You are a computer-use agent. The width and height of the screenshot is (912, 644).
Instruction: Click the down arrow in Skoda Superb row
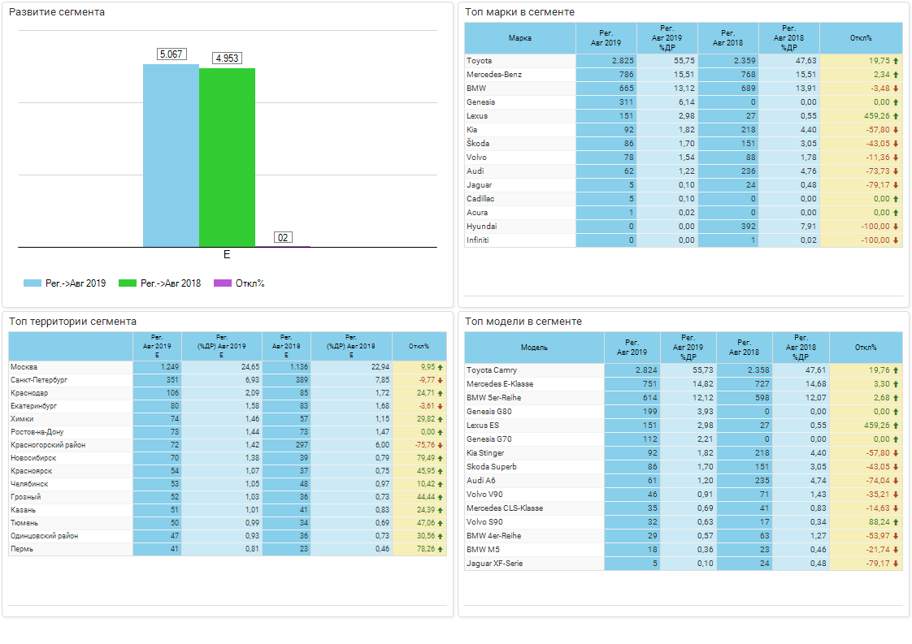tap(896, 467)
